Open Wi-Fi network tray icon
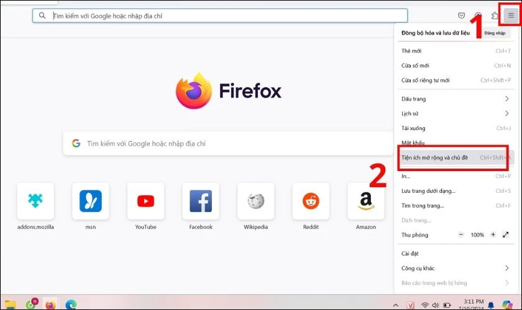 [424, 305]
